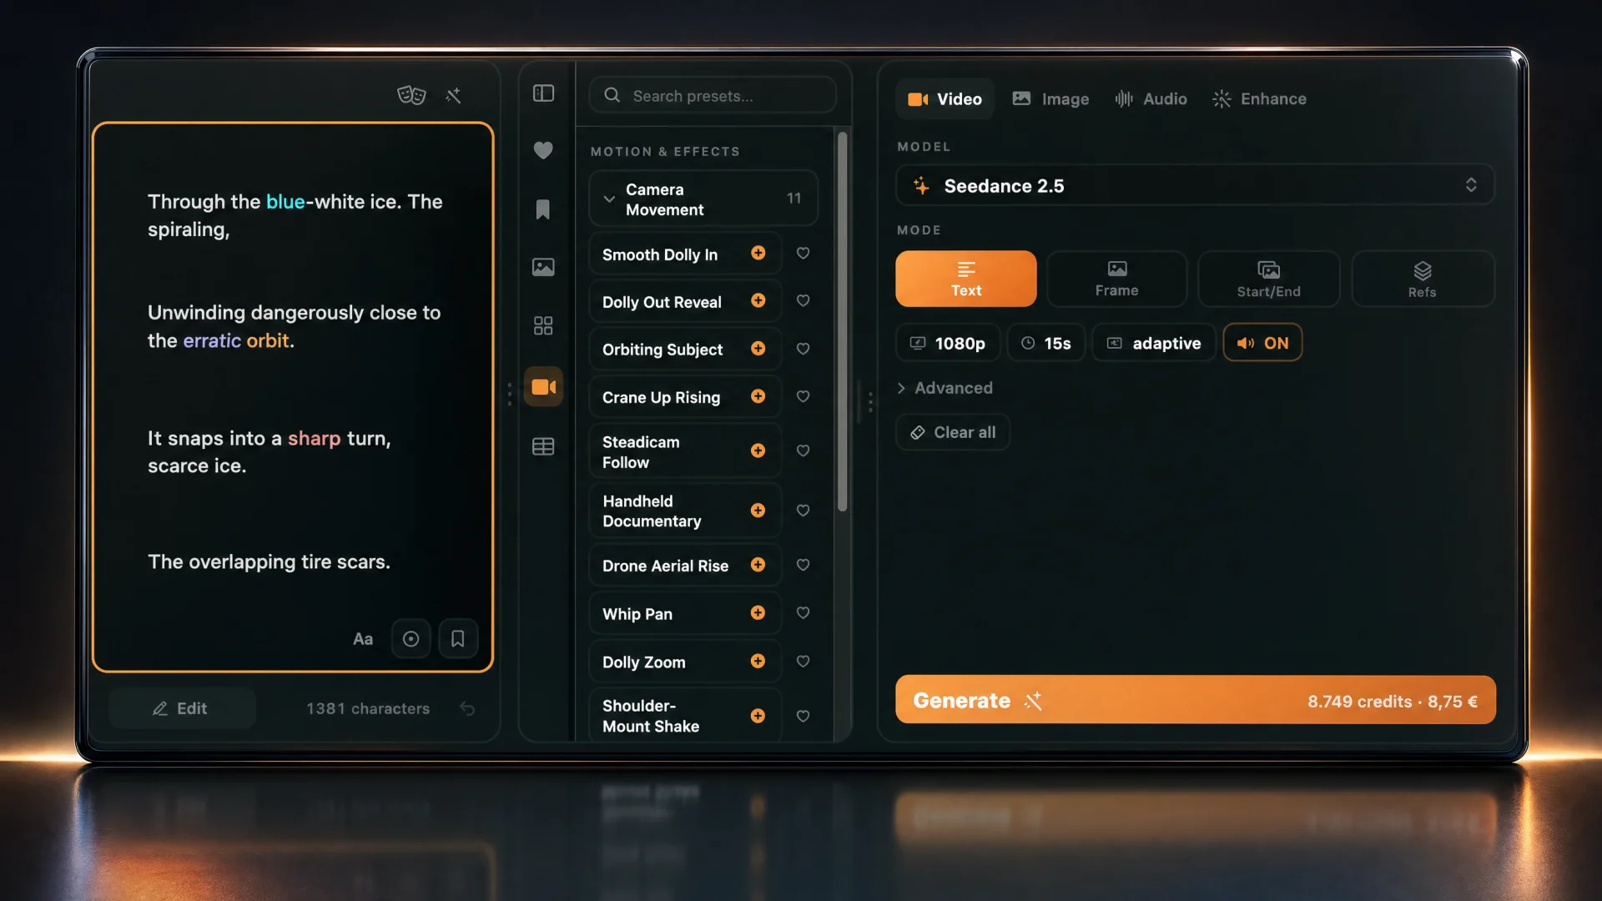Click the presets list vertical scrollbar
1602x901 pixels.
[842, 321]
